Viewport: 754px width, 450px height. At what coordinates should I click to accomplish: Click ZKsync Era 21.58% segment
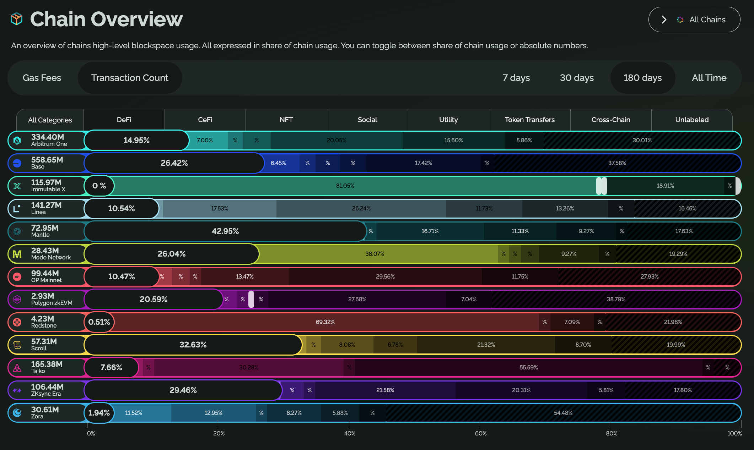(385, 390)
